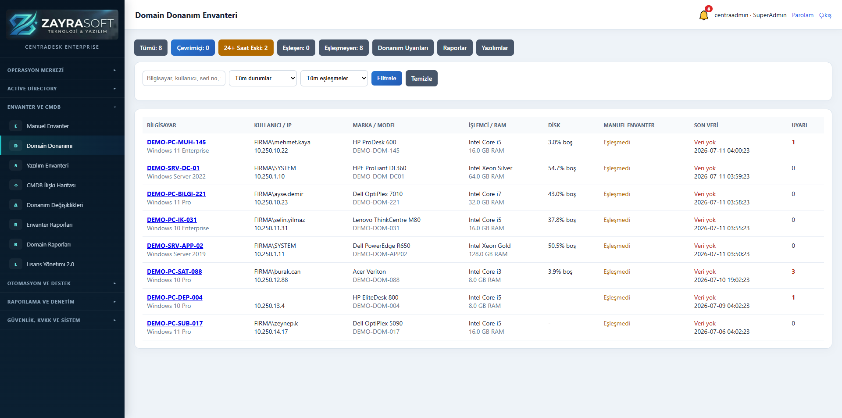
Task: Expand the Active Directory section
Action: pyautogui.click(x=62, y=89)
